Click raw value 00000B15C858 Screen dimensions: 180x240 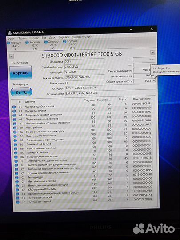pyautogui.click(x=141, y=104)
